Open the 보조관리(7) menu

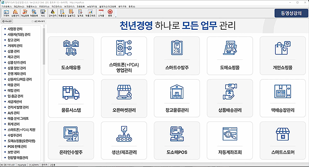point(69,6)
